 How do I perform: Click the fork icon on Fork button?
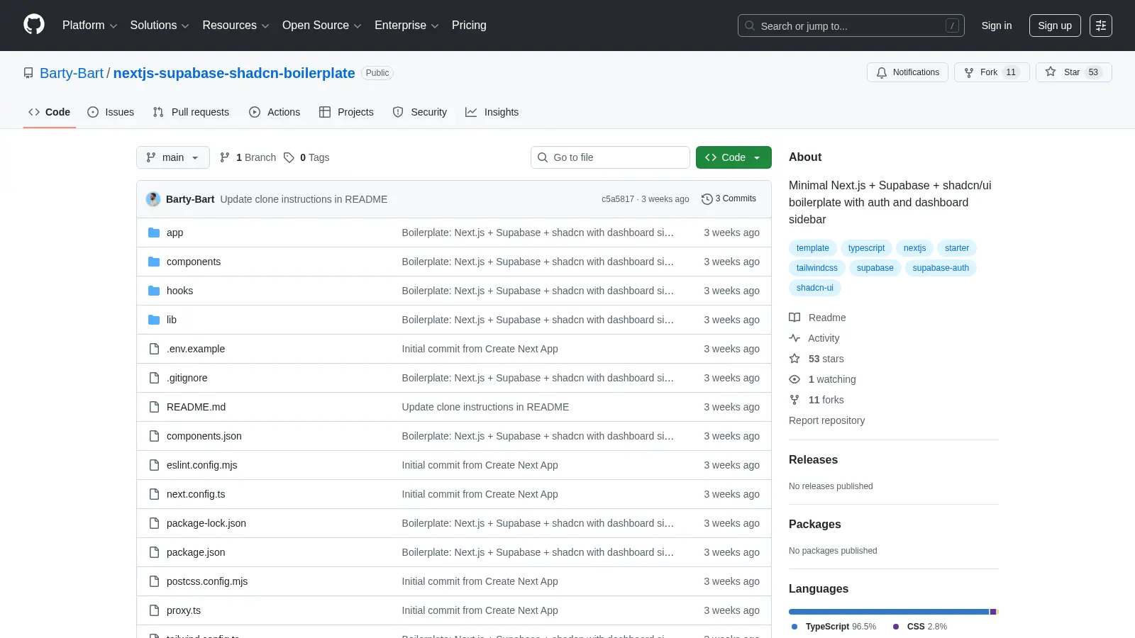[969, 72]
